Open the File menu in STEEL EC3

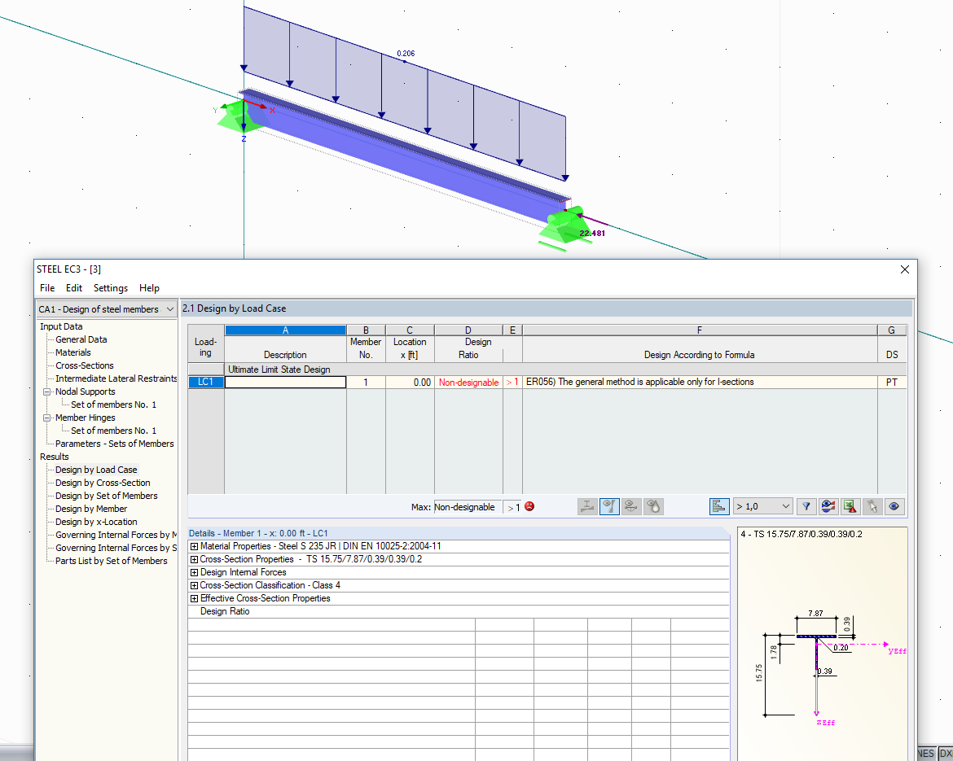[46, 287]
